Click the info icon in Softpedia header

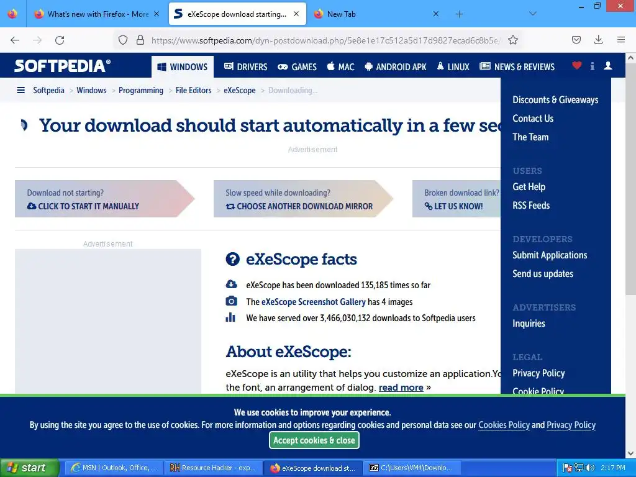tap(592, 66)
